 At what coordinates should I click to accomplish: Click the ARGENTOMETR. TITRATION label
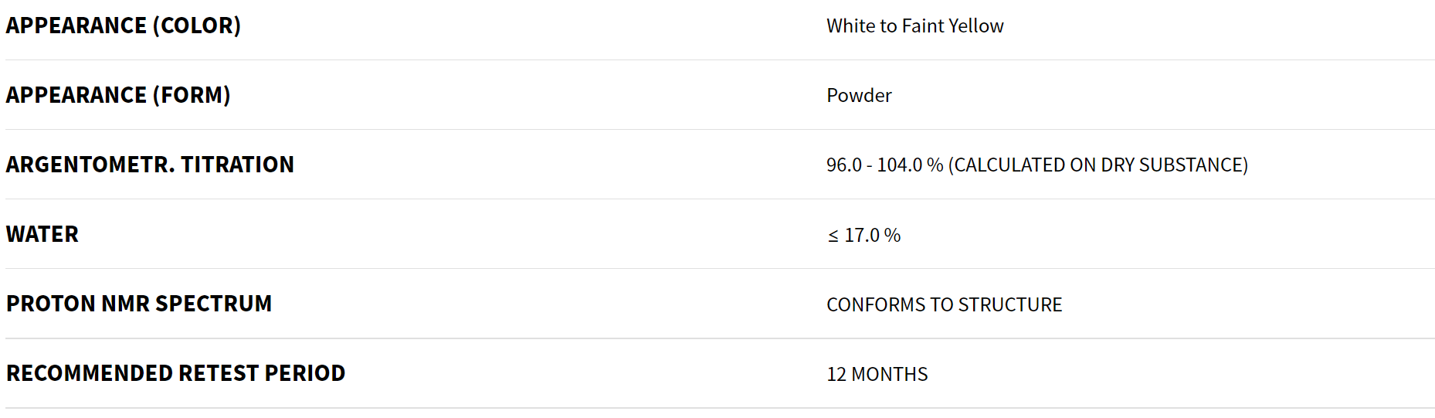click(150, 165)
